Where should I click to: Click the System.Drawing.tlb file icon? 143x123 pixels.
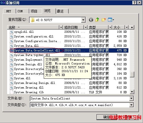tap(11, 92)
